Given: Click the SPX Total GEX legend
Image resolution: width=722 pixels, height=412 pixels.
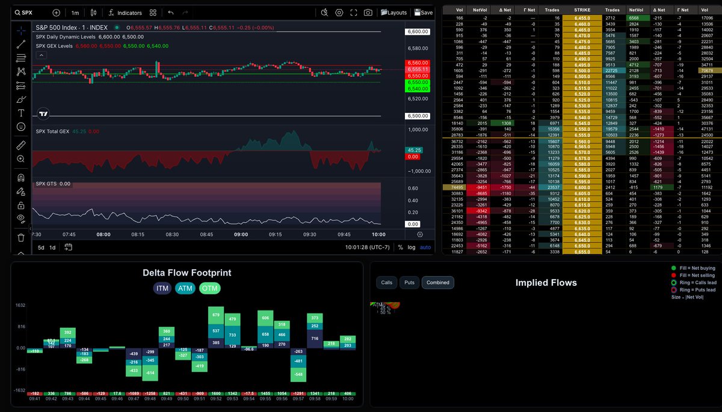Looking at the screenshot, I should pos(53,131).
